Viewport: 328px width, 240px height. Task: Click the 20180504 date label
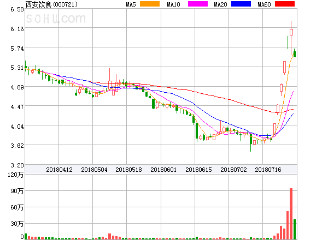pos(94,170)
